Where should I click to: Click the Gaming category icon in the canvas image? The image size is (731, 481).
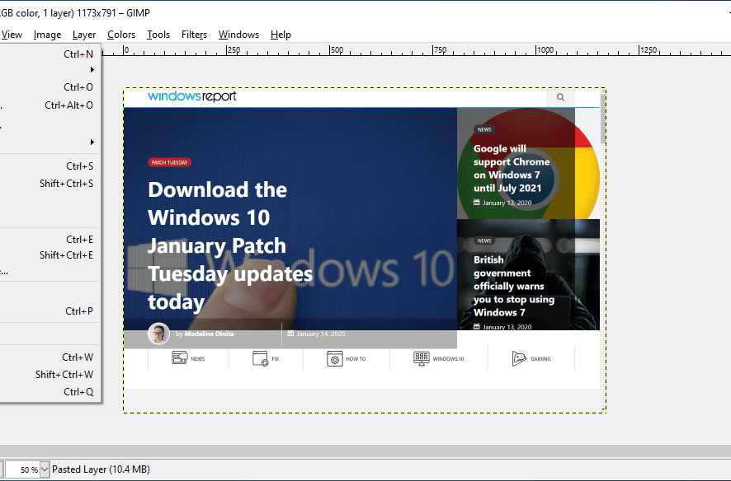point(519,358)
